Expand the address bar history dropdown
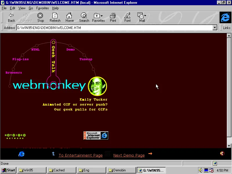This screenshot has width=232, height=174. pyautogui.click(x=215, y=28)
